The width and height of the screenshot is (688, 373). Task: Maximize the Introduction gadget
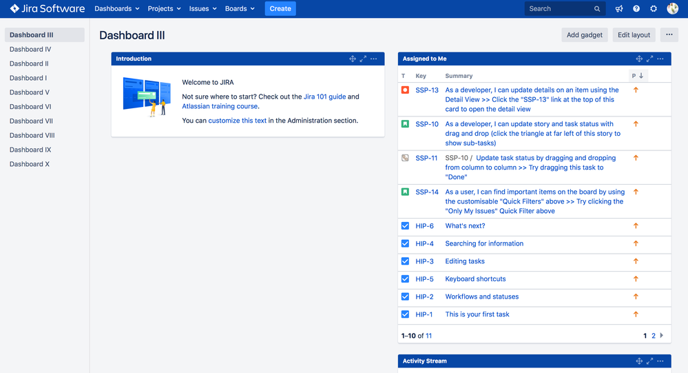point(363,59)
